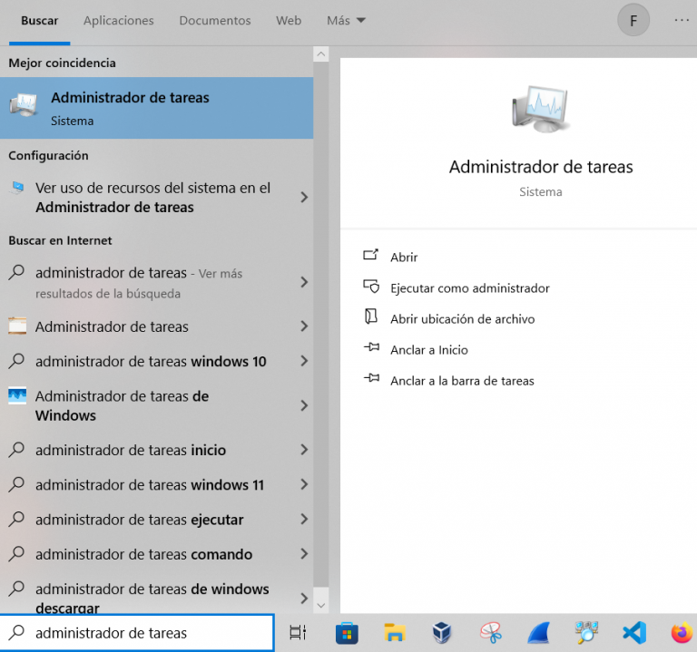Image resolution: width=697 pixels, height=652 pixels.
Task: Expand 'Ver uso de recursos del sistema' arrow
Action: pos(304,198)
